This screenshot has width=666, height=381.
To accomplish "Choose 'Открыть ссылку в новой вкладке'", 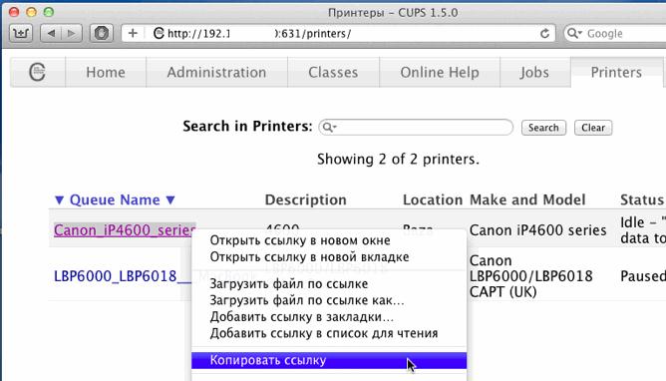I will pyautogui.click(x=329, y=257).
